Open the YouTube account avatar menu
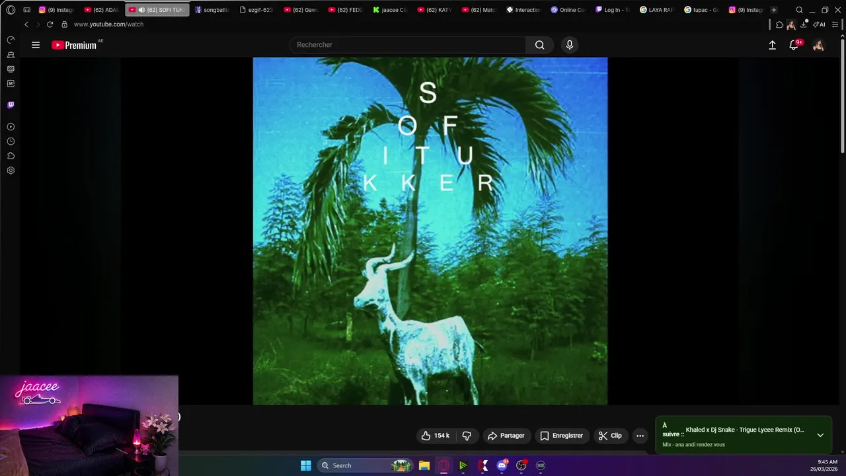 click(x=818, y=45)
